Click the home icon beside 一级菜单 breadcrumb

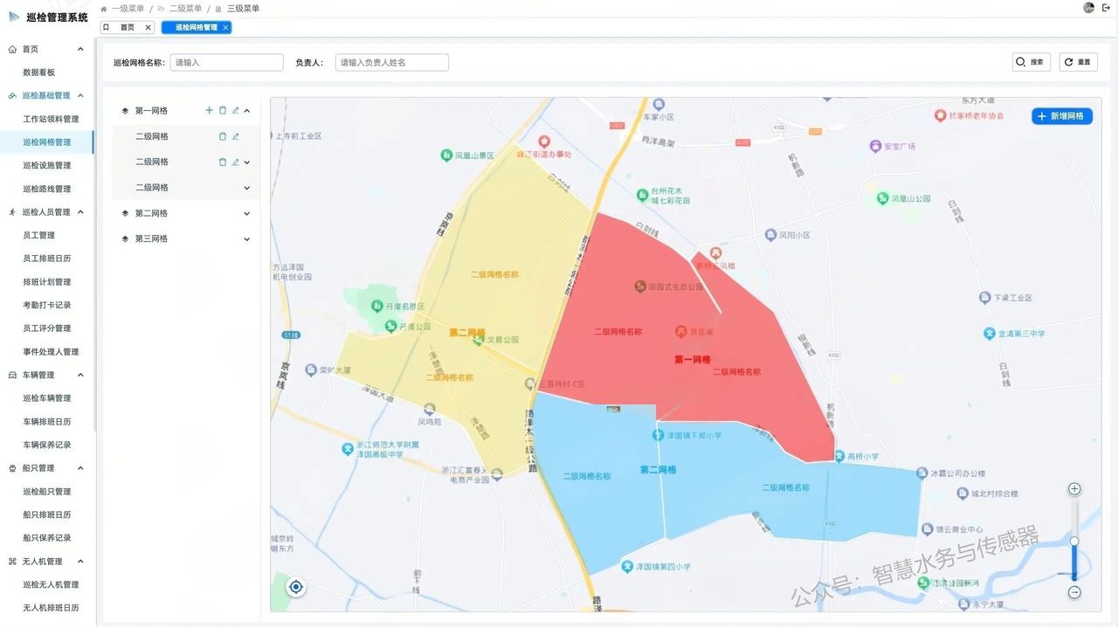point(104,9)
